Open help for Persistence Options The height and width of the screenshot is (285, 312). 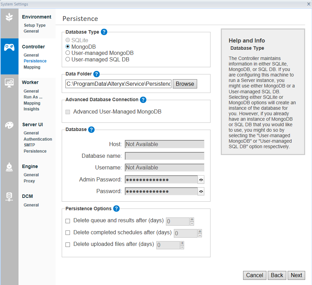pos(116,209)
